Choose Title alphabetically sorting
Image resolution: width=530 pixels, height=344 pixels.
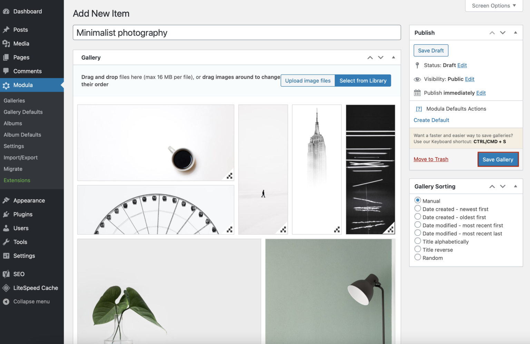418,241
